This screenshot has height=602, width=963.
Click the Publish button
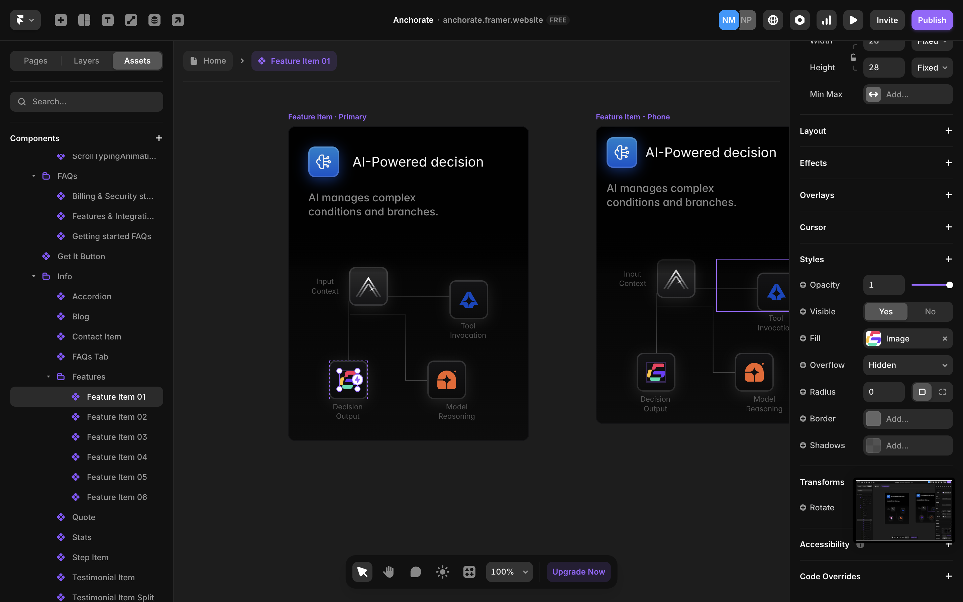(x=932, y=20)
